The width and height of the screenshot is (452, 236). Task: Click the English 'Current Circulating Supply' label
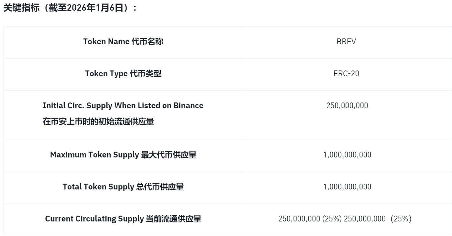click(x=95, y=219)
